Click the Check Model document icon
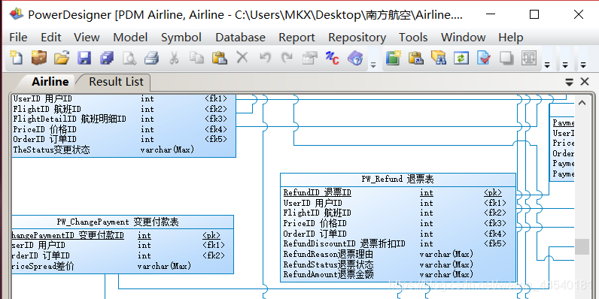This screenshot has height=299, width=599. coord(484,58)
